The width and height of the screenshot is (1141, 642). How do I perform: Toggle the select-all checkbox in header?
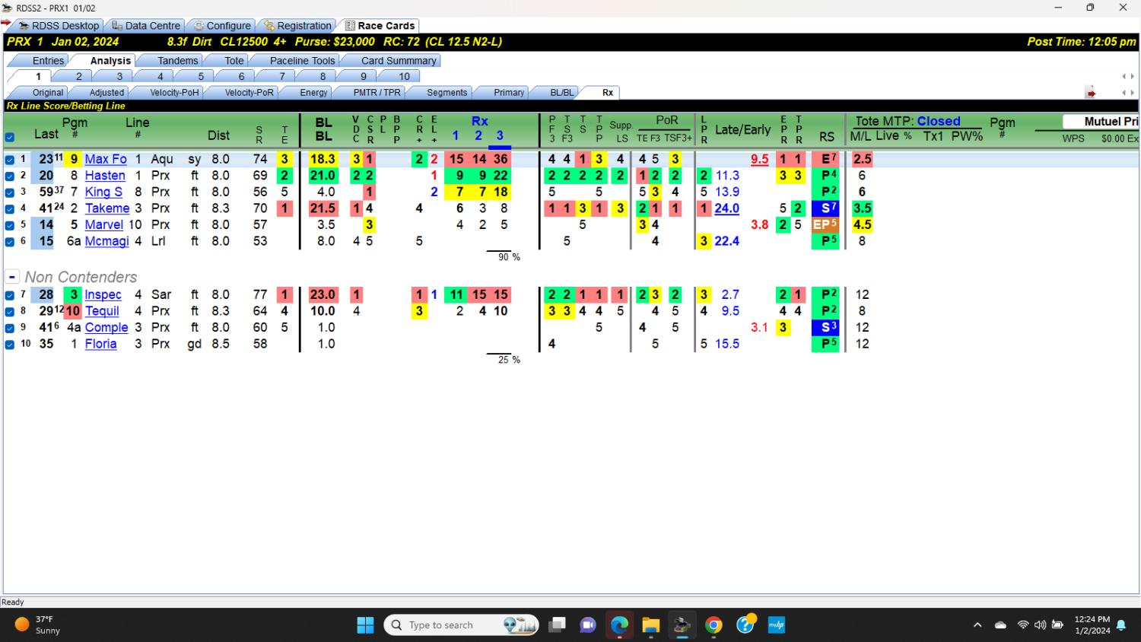point(10,138)
